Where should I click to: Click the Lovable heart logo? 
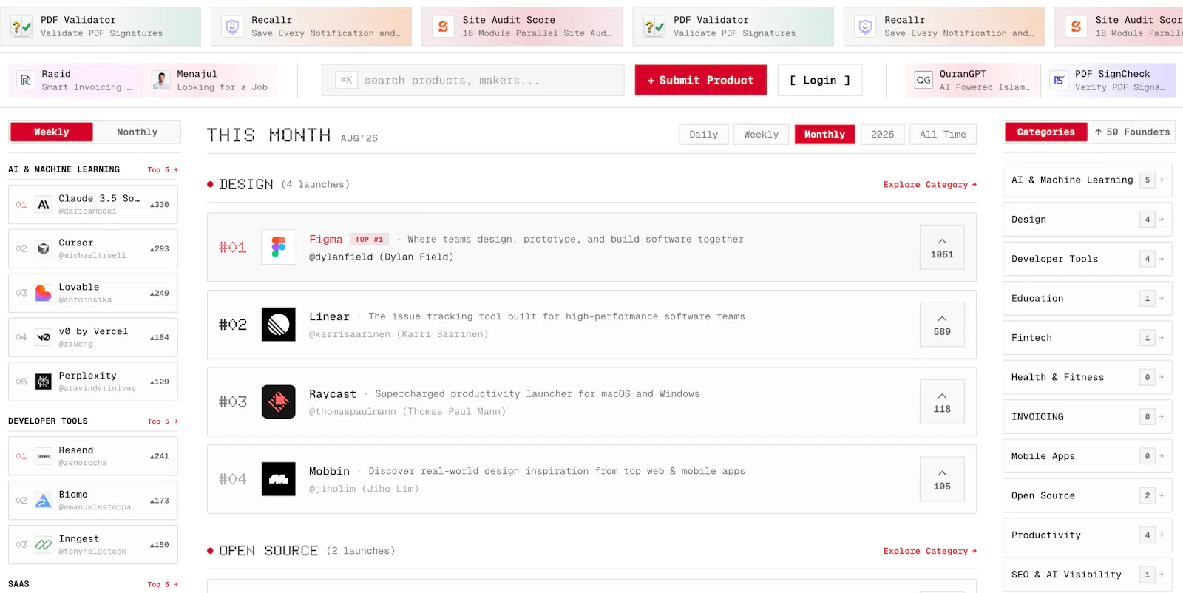point(44,293)
